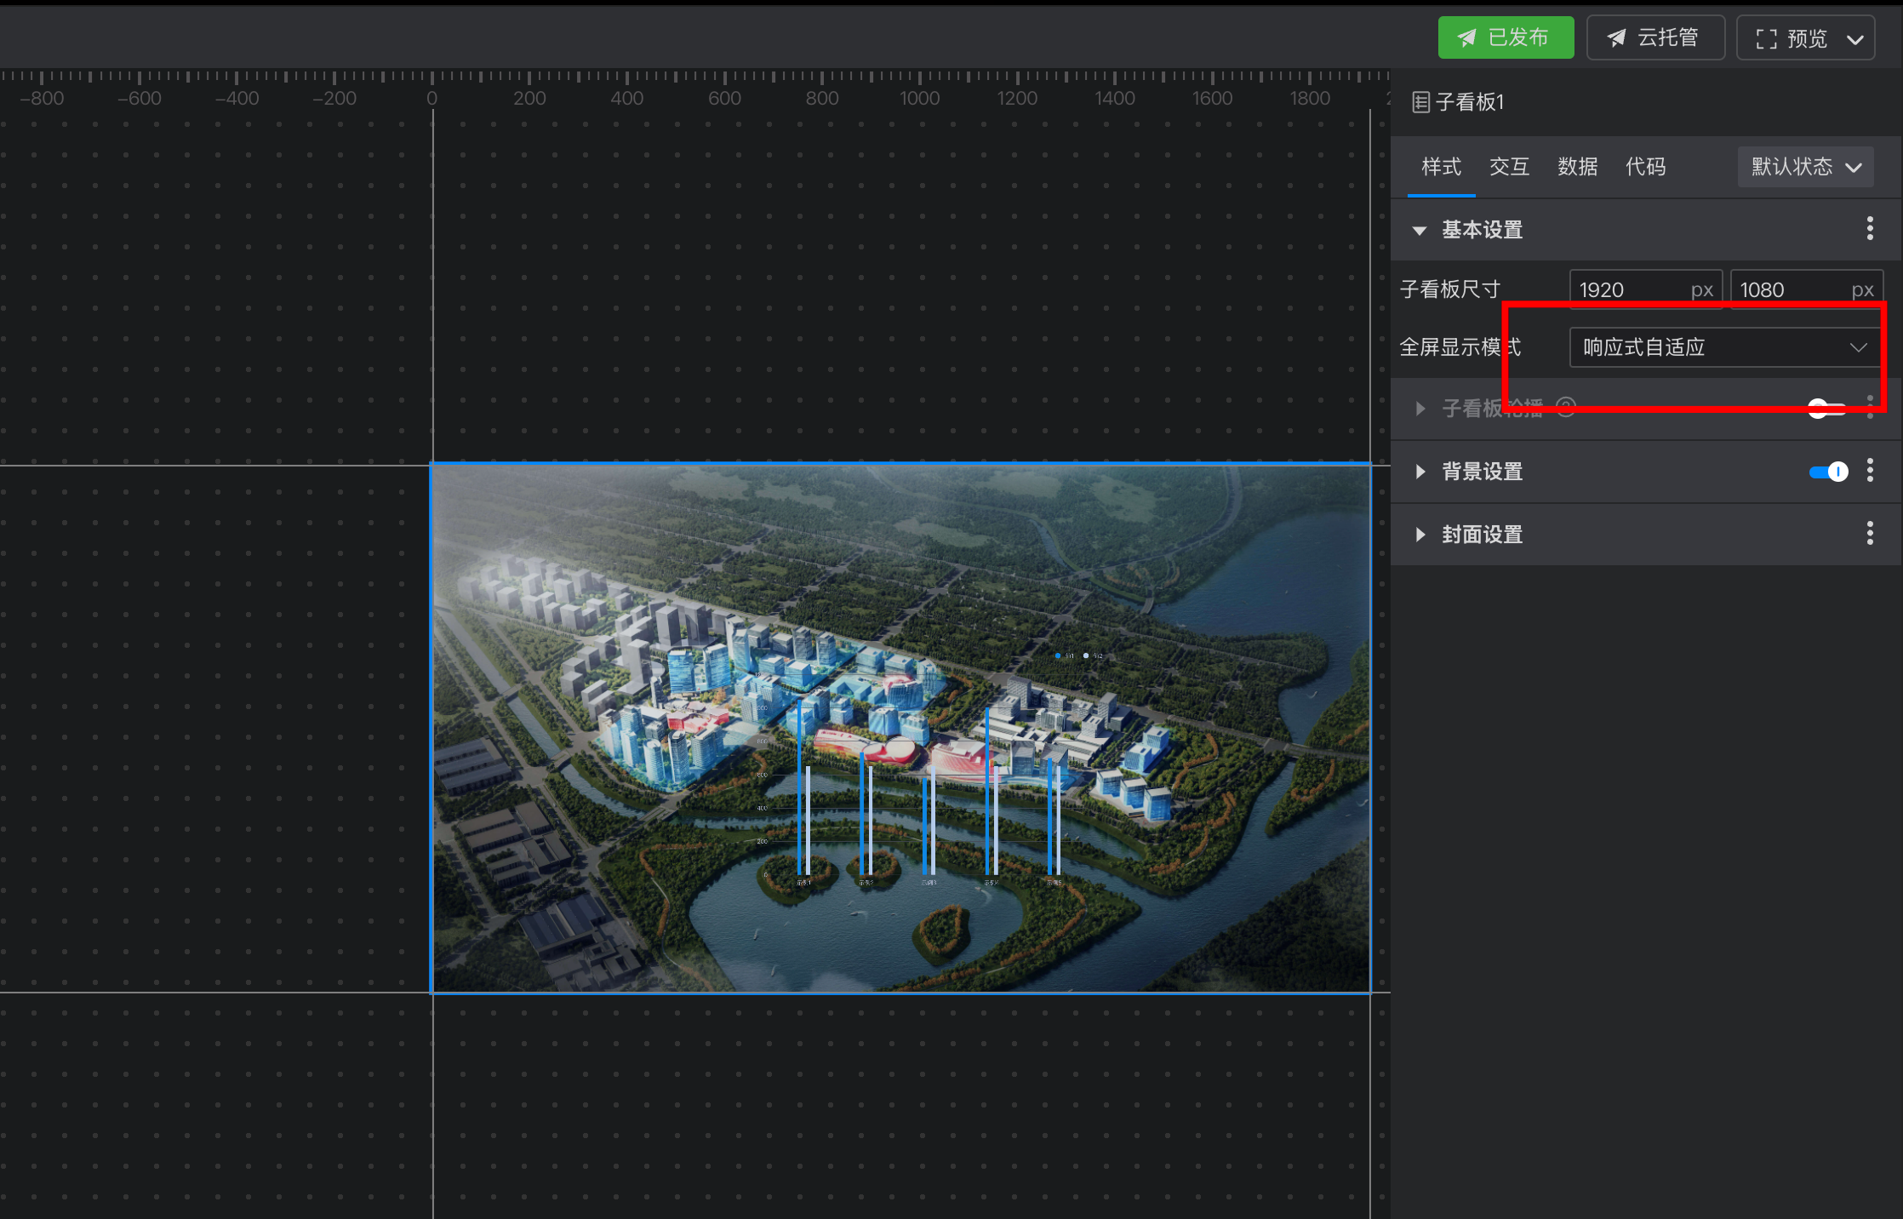
Task: Click the help icon beside 子看板轮播
Action: coord(1566,407)
